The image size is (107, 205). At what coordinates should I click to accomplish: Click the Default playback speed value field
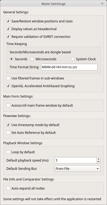[x=76, y=160]
